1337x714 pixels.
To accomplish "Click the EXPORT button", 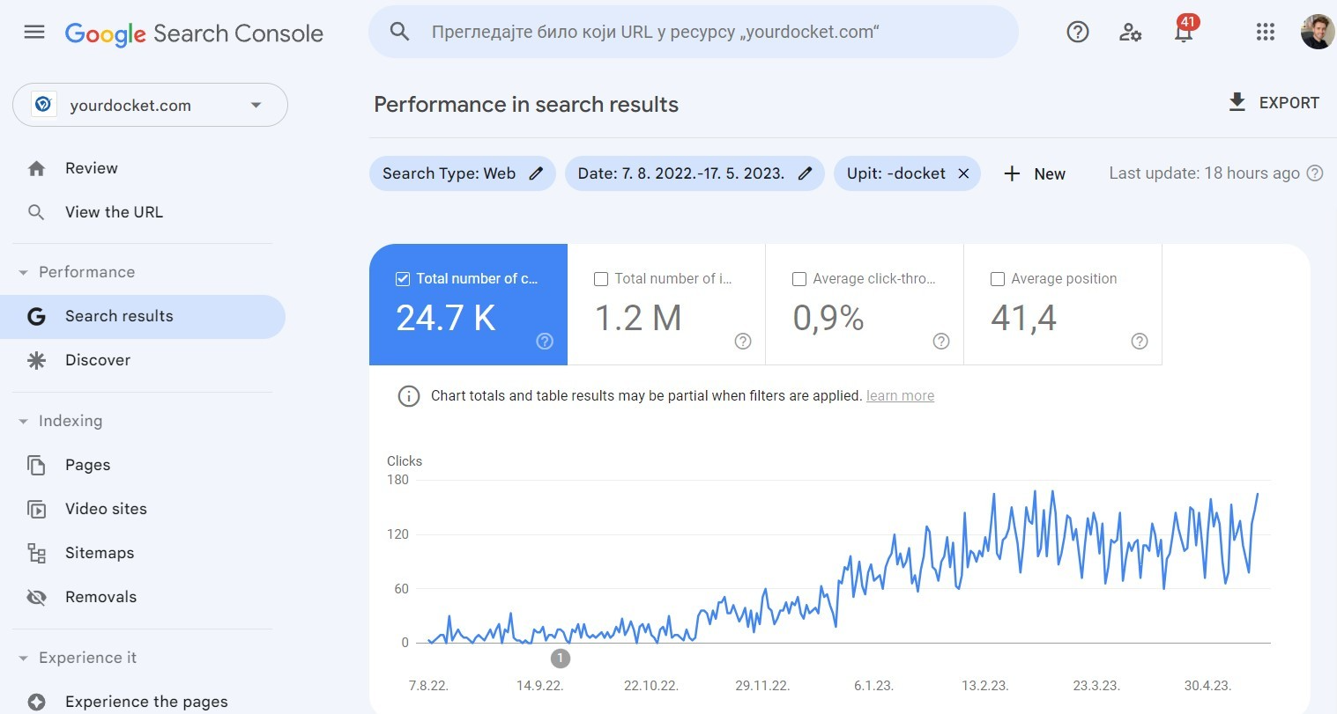I will [x=1274, y=103].
